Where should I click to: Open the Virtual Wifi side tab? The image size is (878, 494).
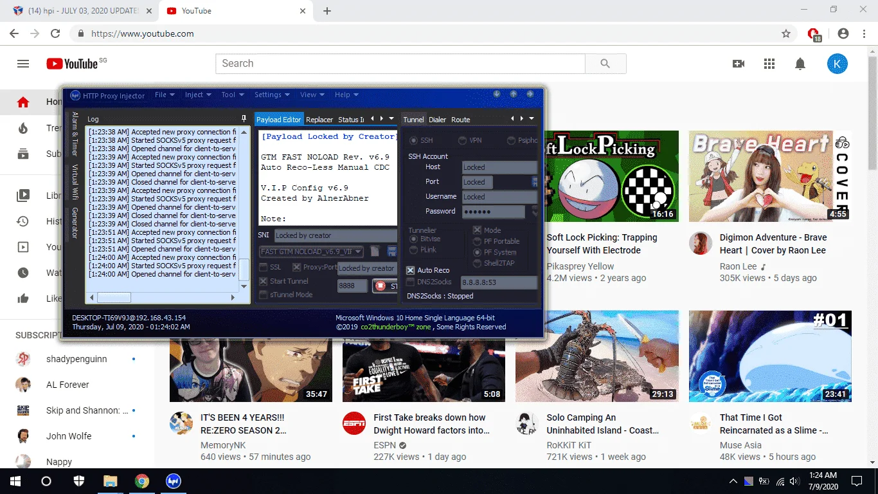[x=75, y=183]
